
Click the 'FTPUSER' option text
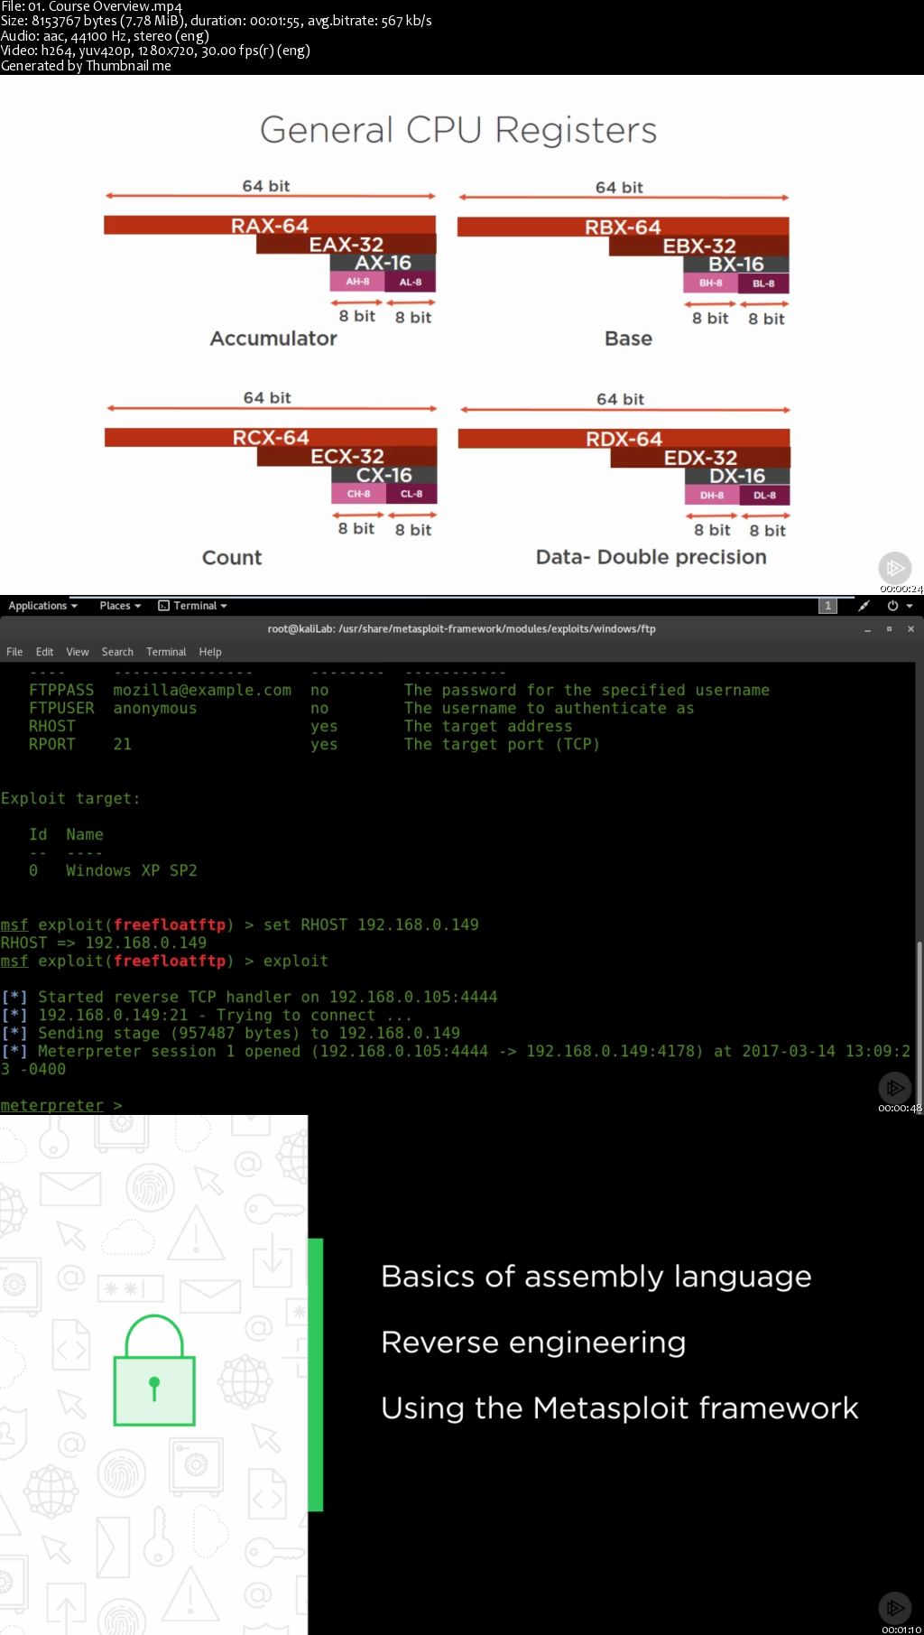coord(61,708)
